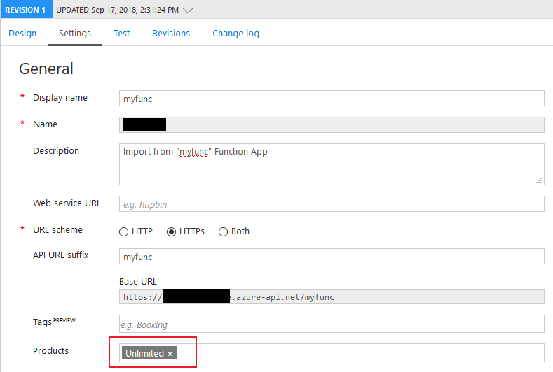Focus the Web service URL field
The image size is (553, 372).
pos(332,204)
